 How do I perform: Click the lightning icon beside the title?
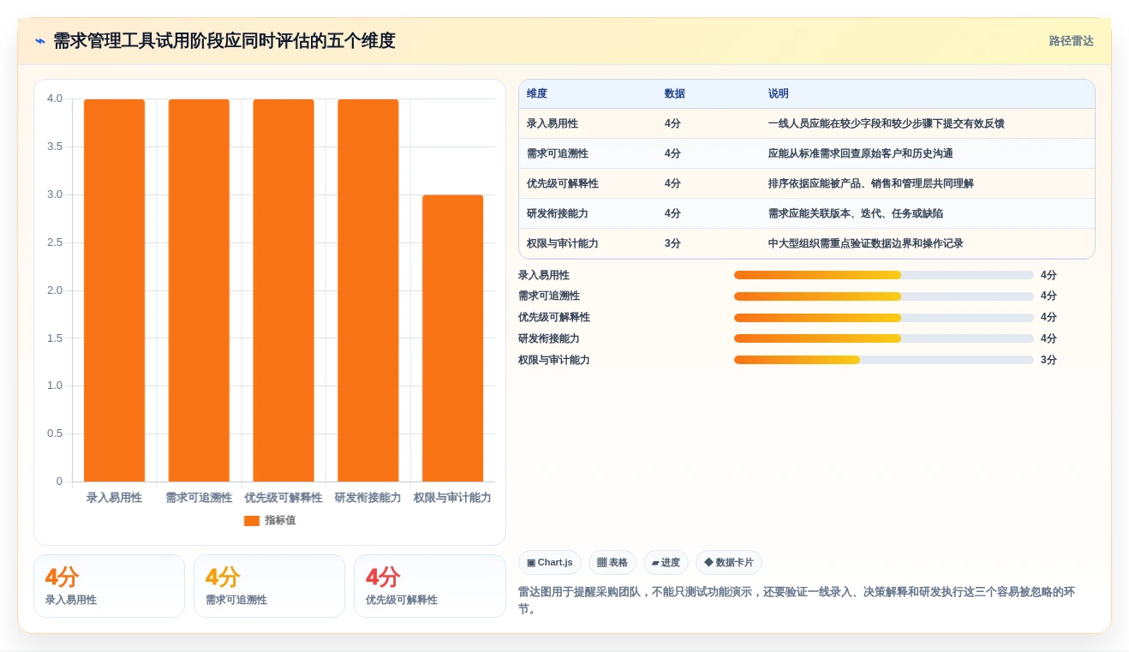40,41
